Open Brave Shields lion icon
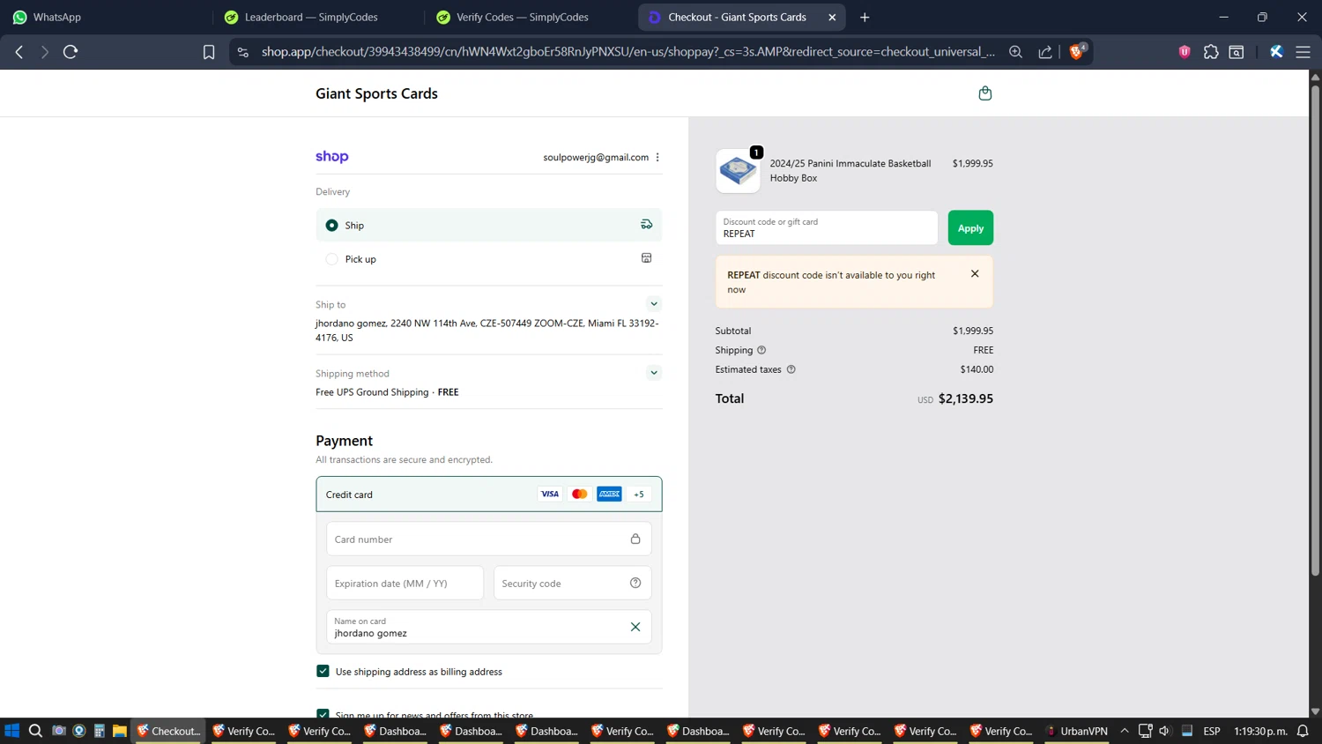1322x744 pixels. coord(1076,52)
